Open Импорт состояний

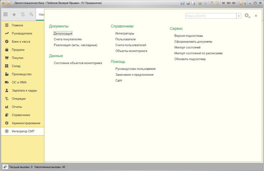(188, 47)
